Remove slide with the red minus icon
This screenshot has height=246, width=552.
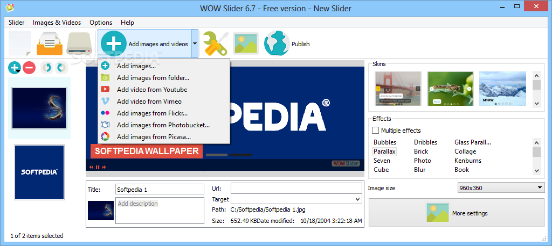coord(29,67)
